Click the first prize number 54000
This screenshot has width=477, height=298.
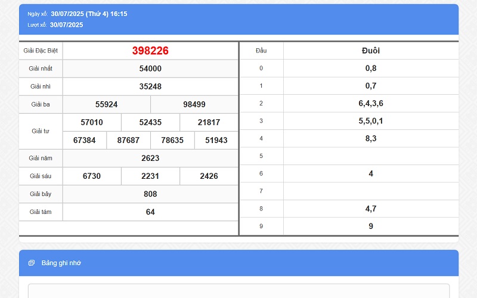150,69
